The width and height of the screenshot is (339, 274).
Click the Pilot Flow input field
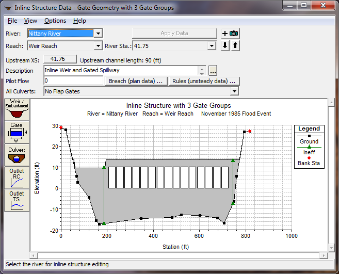pos(73,81)
